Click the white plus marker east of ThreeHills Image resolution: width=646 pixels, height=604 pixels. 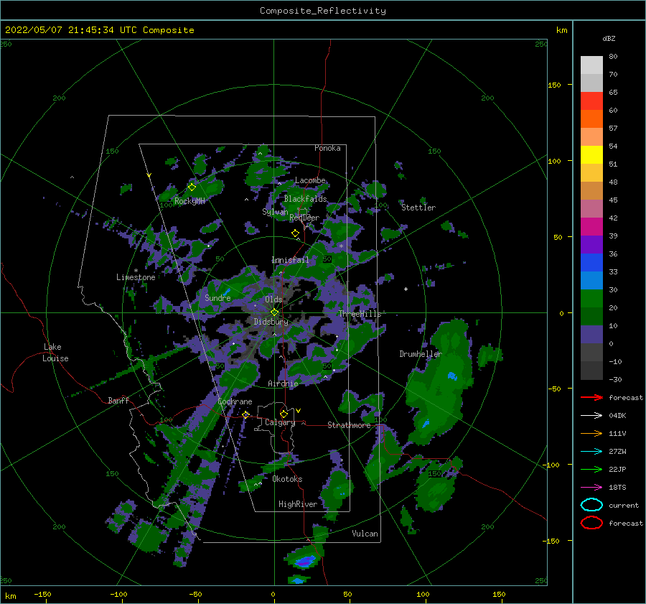406,289
